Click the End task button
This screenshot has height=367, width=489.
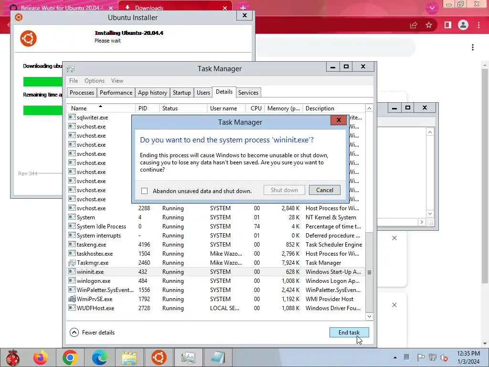click(x=349, y=333)
